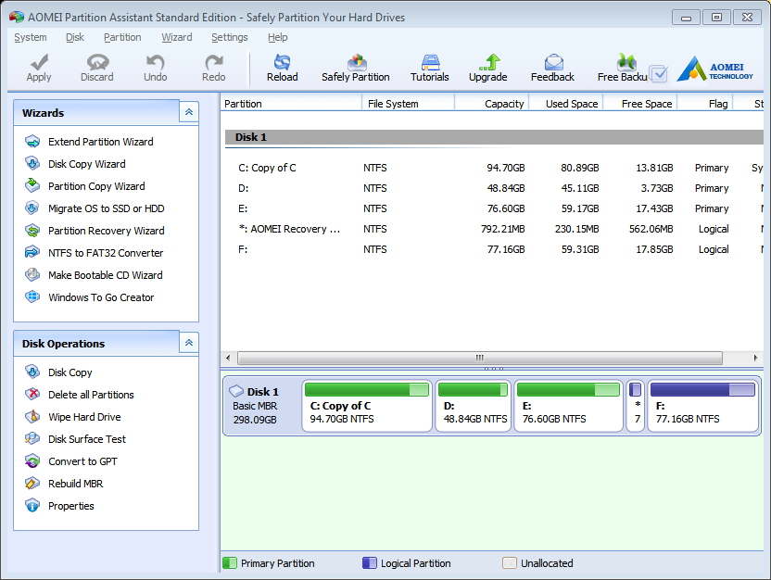Sort by the Used Space column header
This screenshot has height=580, width=771.
click(x=566, y=104)
